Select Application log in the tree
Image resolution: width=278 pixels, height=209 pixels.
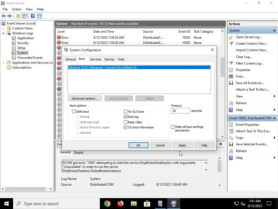coord(25,38)
